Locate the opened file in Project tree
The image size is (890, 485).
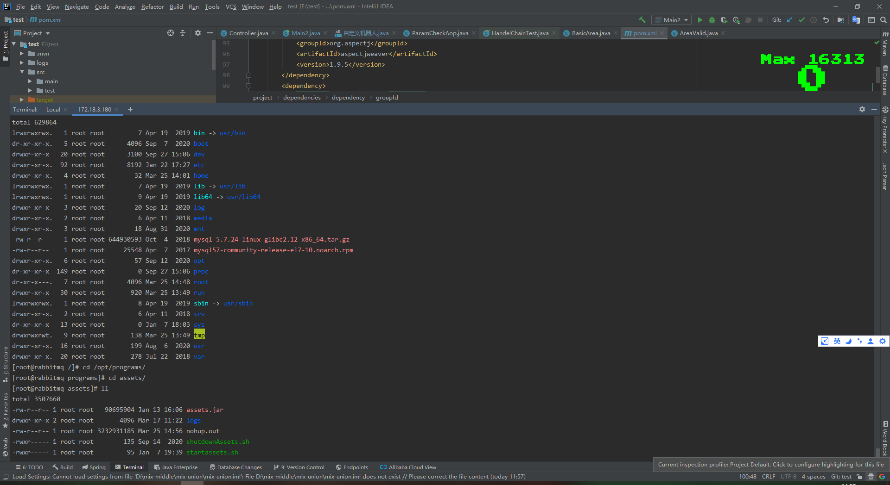point(171,33)
